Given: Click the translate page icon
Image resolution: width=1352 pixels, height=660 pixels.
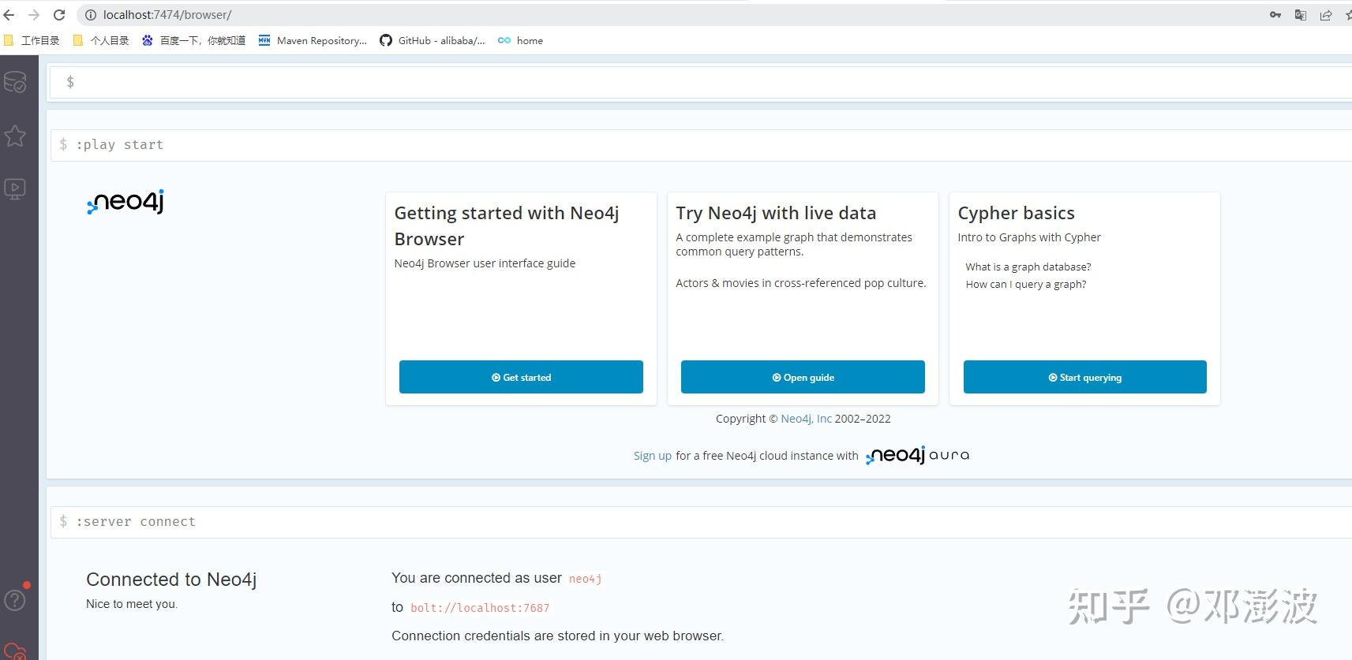Looking at the screenshot, I should (1301, 15).
